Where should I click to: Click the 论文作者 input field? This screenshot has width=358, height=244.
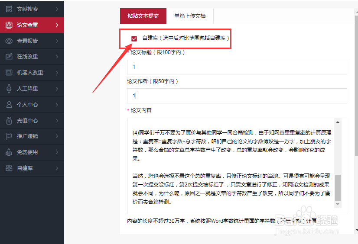pyautogui.click(x=237, y=96)
